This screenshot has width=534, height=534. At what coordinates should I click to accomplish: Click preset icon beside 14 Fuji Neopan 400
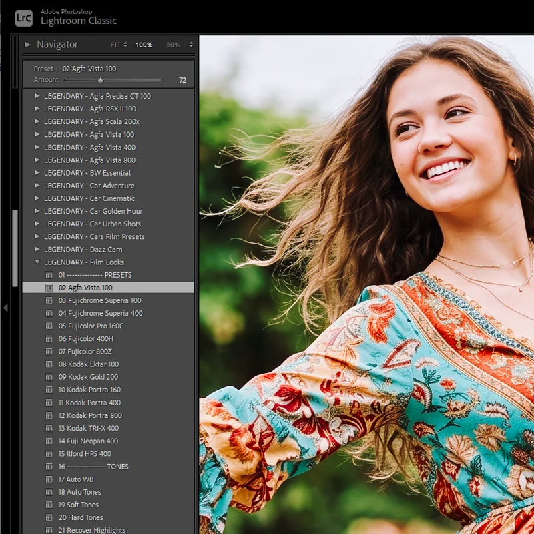click(49, 441)
